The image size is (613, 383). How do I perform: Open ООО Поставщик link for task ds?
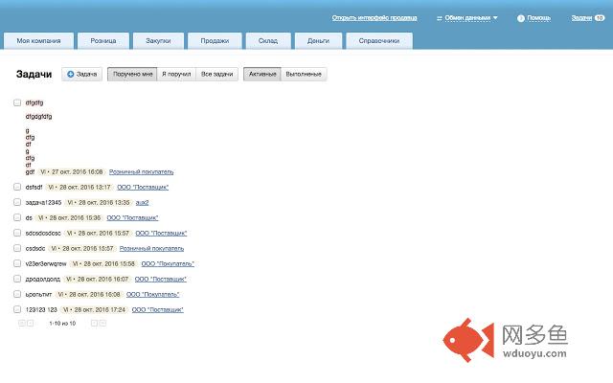tap(132, 217)
